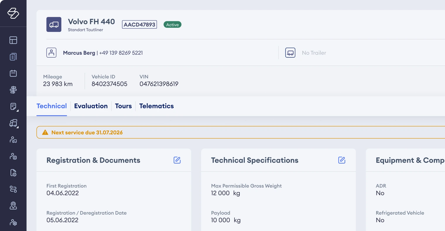The height and width of the screenshot is (231, 445).
Task: Open the person with truck sidebar icon
Action: point(13,140)
